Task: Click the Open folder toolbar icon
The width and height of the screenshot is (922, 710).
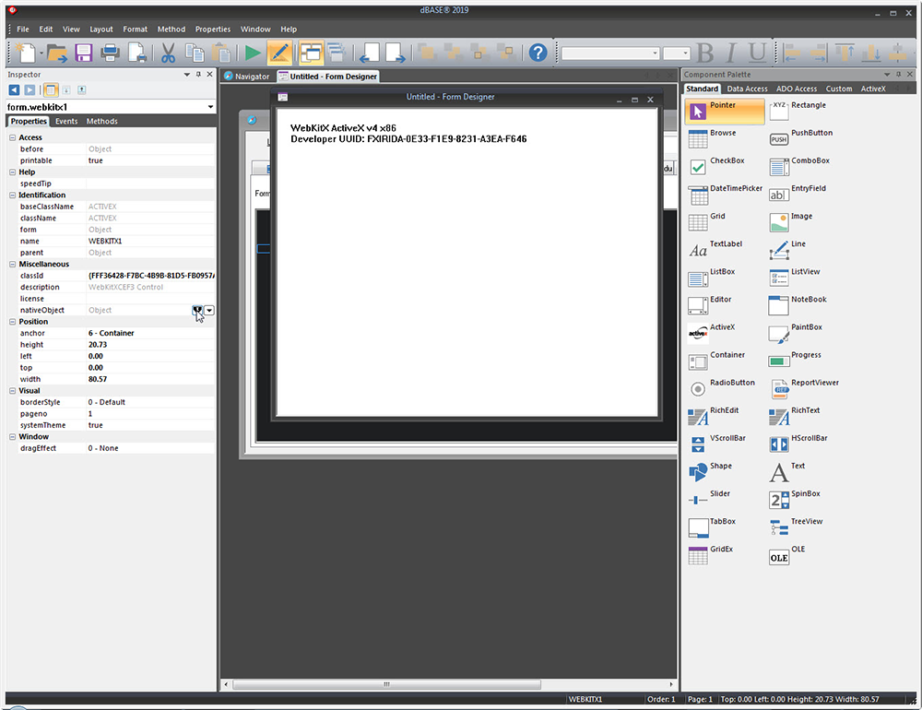Action: (x=57, y=53)
